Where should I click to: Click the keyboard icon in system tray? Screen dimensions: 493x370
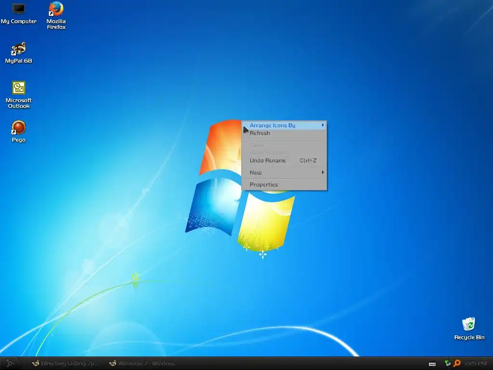432,364
